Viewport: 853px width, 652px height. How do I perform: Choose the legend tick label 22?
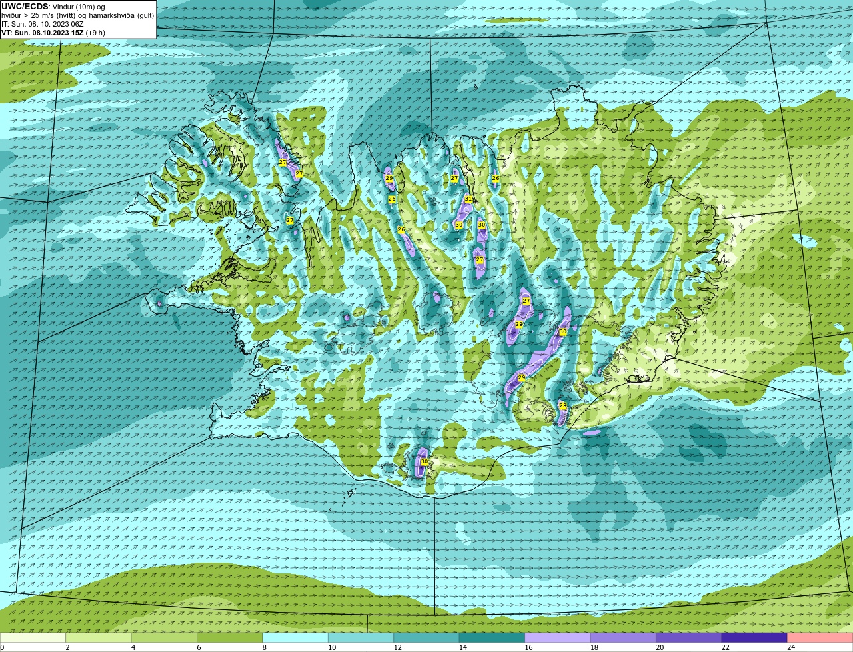point(725,647)
